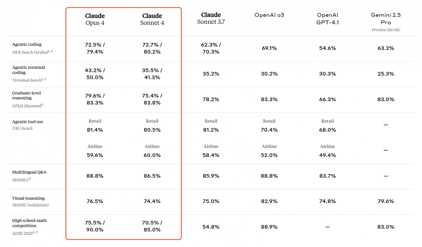Image resolution: width=422 pixels, height=247 pixels.
Task: Open the MMMU (validation) benchmark label
Action: (30, 205)
